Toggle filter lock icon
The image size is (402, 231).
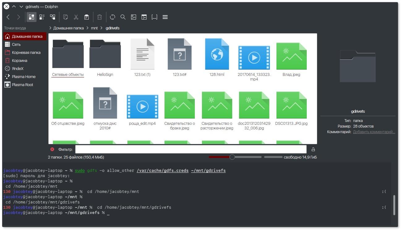click(x=313, y=149)
